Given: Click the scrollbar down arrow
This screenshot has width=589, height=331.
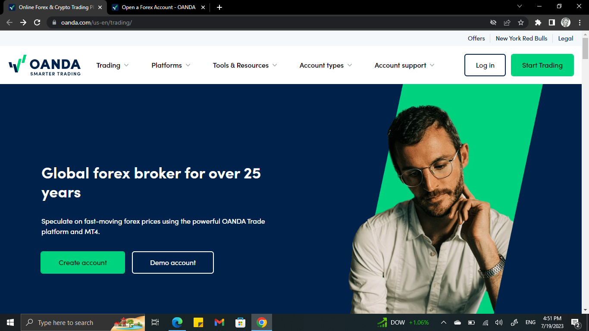Looking at the screenshot, I should (585, 310).
